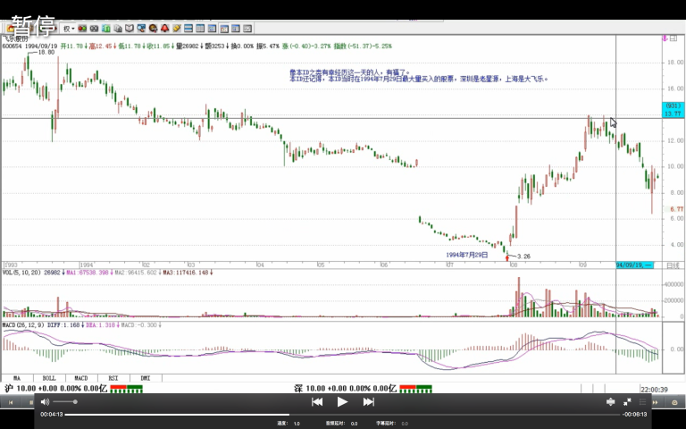Select the DMI indicator tab

(x=144, y=378)
